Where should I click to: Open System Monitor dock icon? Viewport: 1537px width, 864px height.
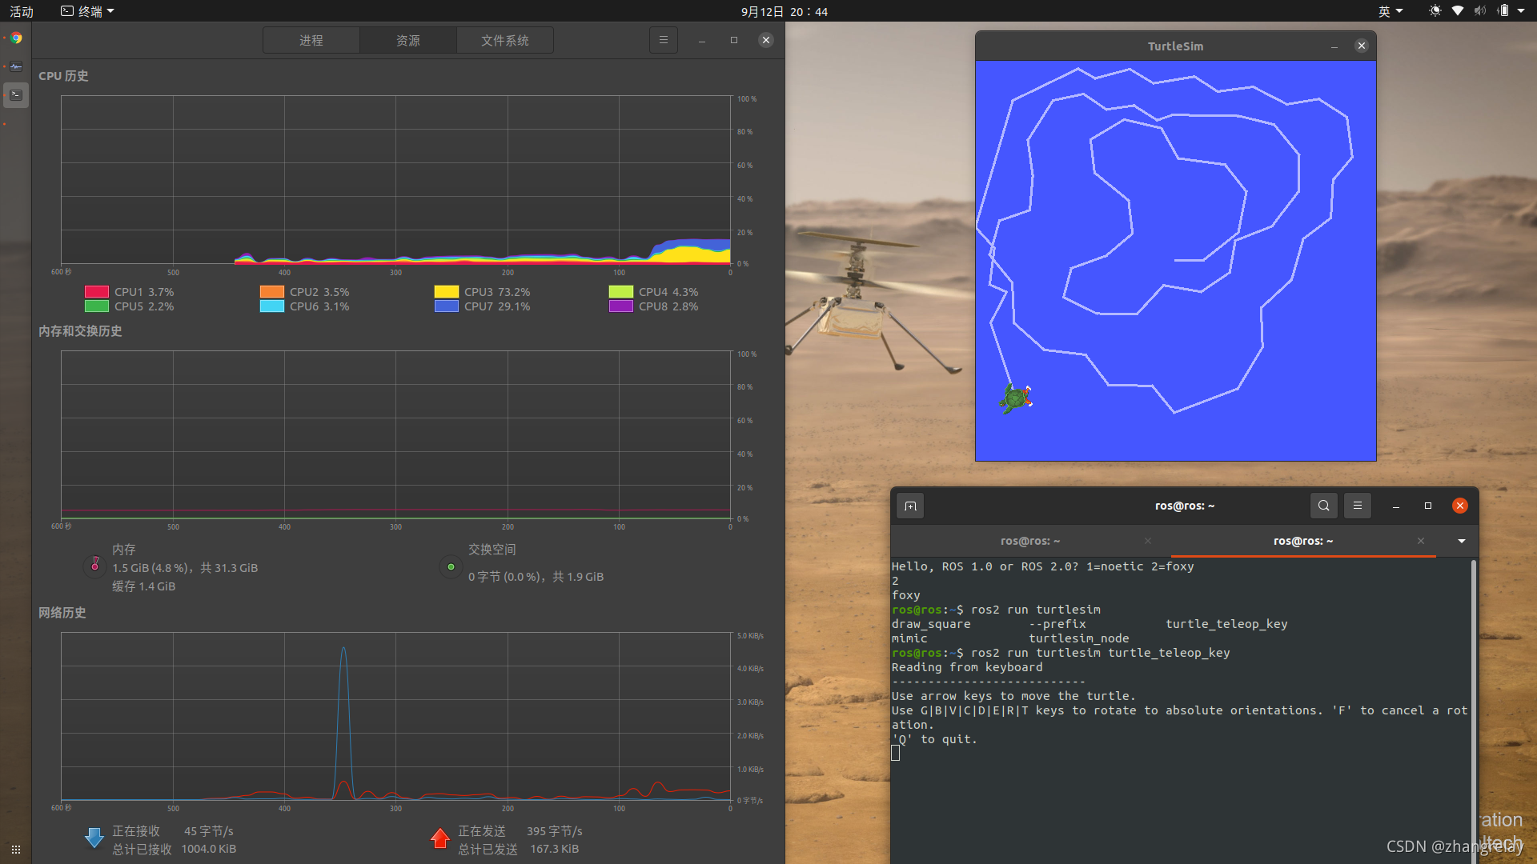coord(16,66)
